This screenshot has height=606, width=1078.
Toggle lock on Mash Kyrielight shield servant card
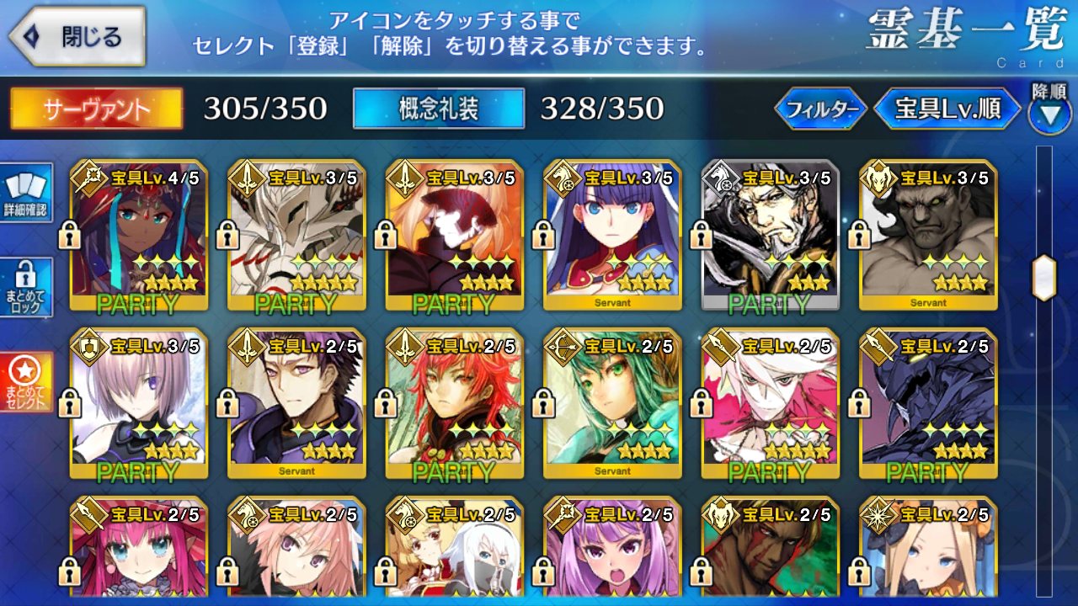pos(69,403)
